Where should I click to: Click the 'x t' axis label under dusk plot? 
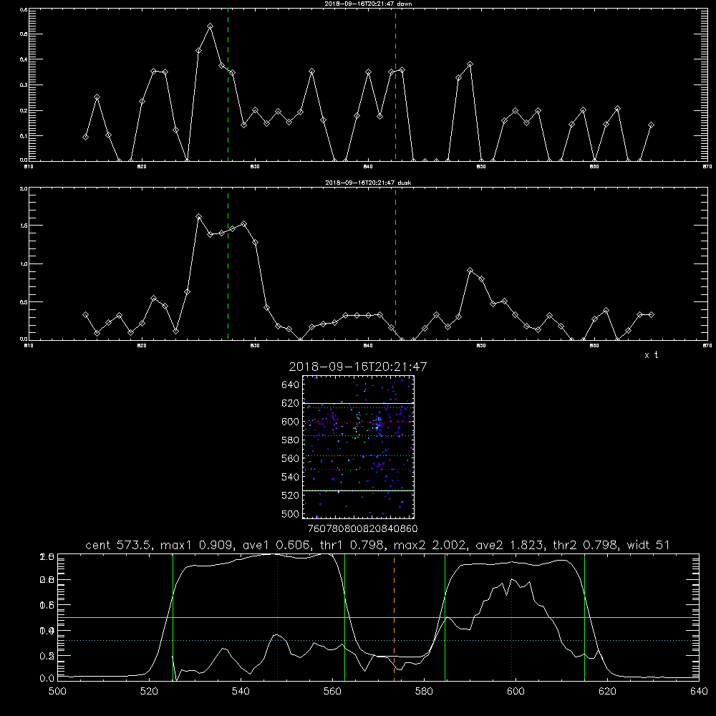[651, 355]
